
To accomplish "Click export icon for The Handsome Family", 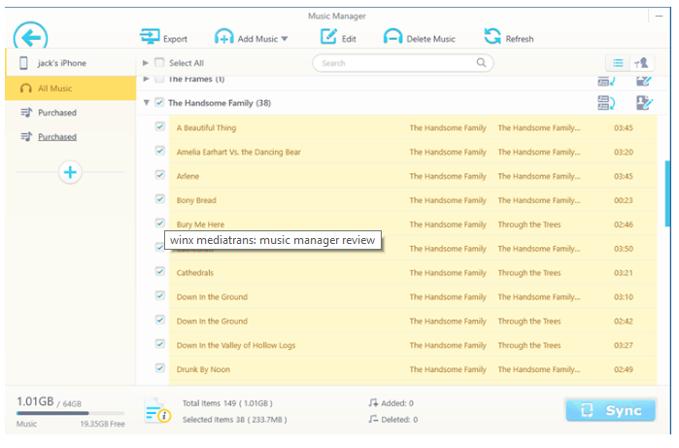I will (x=607, y=103).
